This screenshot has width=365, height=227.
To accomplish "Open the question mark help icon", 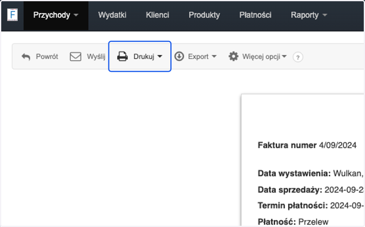I will coord(298,57).
